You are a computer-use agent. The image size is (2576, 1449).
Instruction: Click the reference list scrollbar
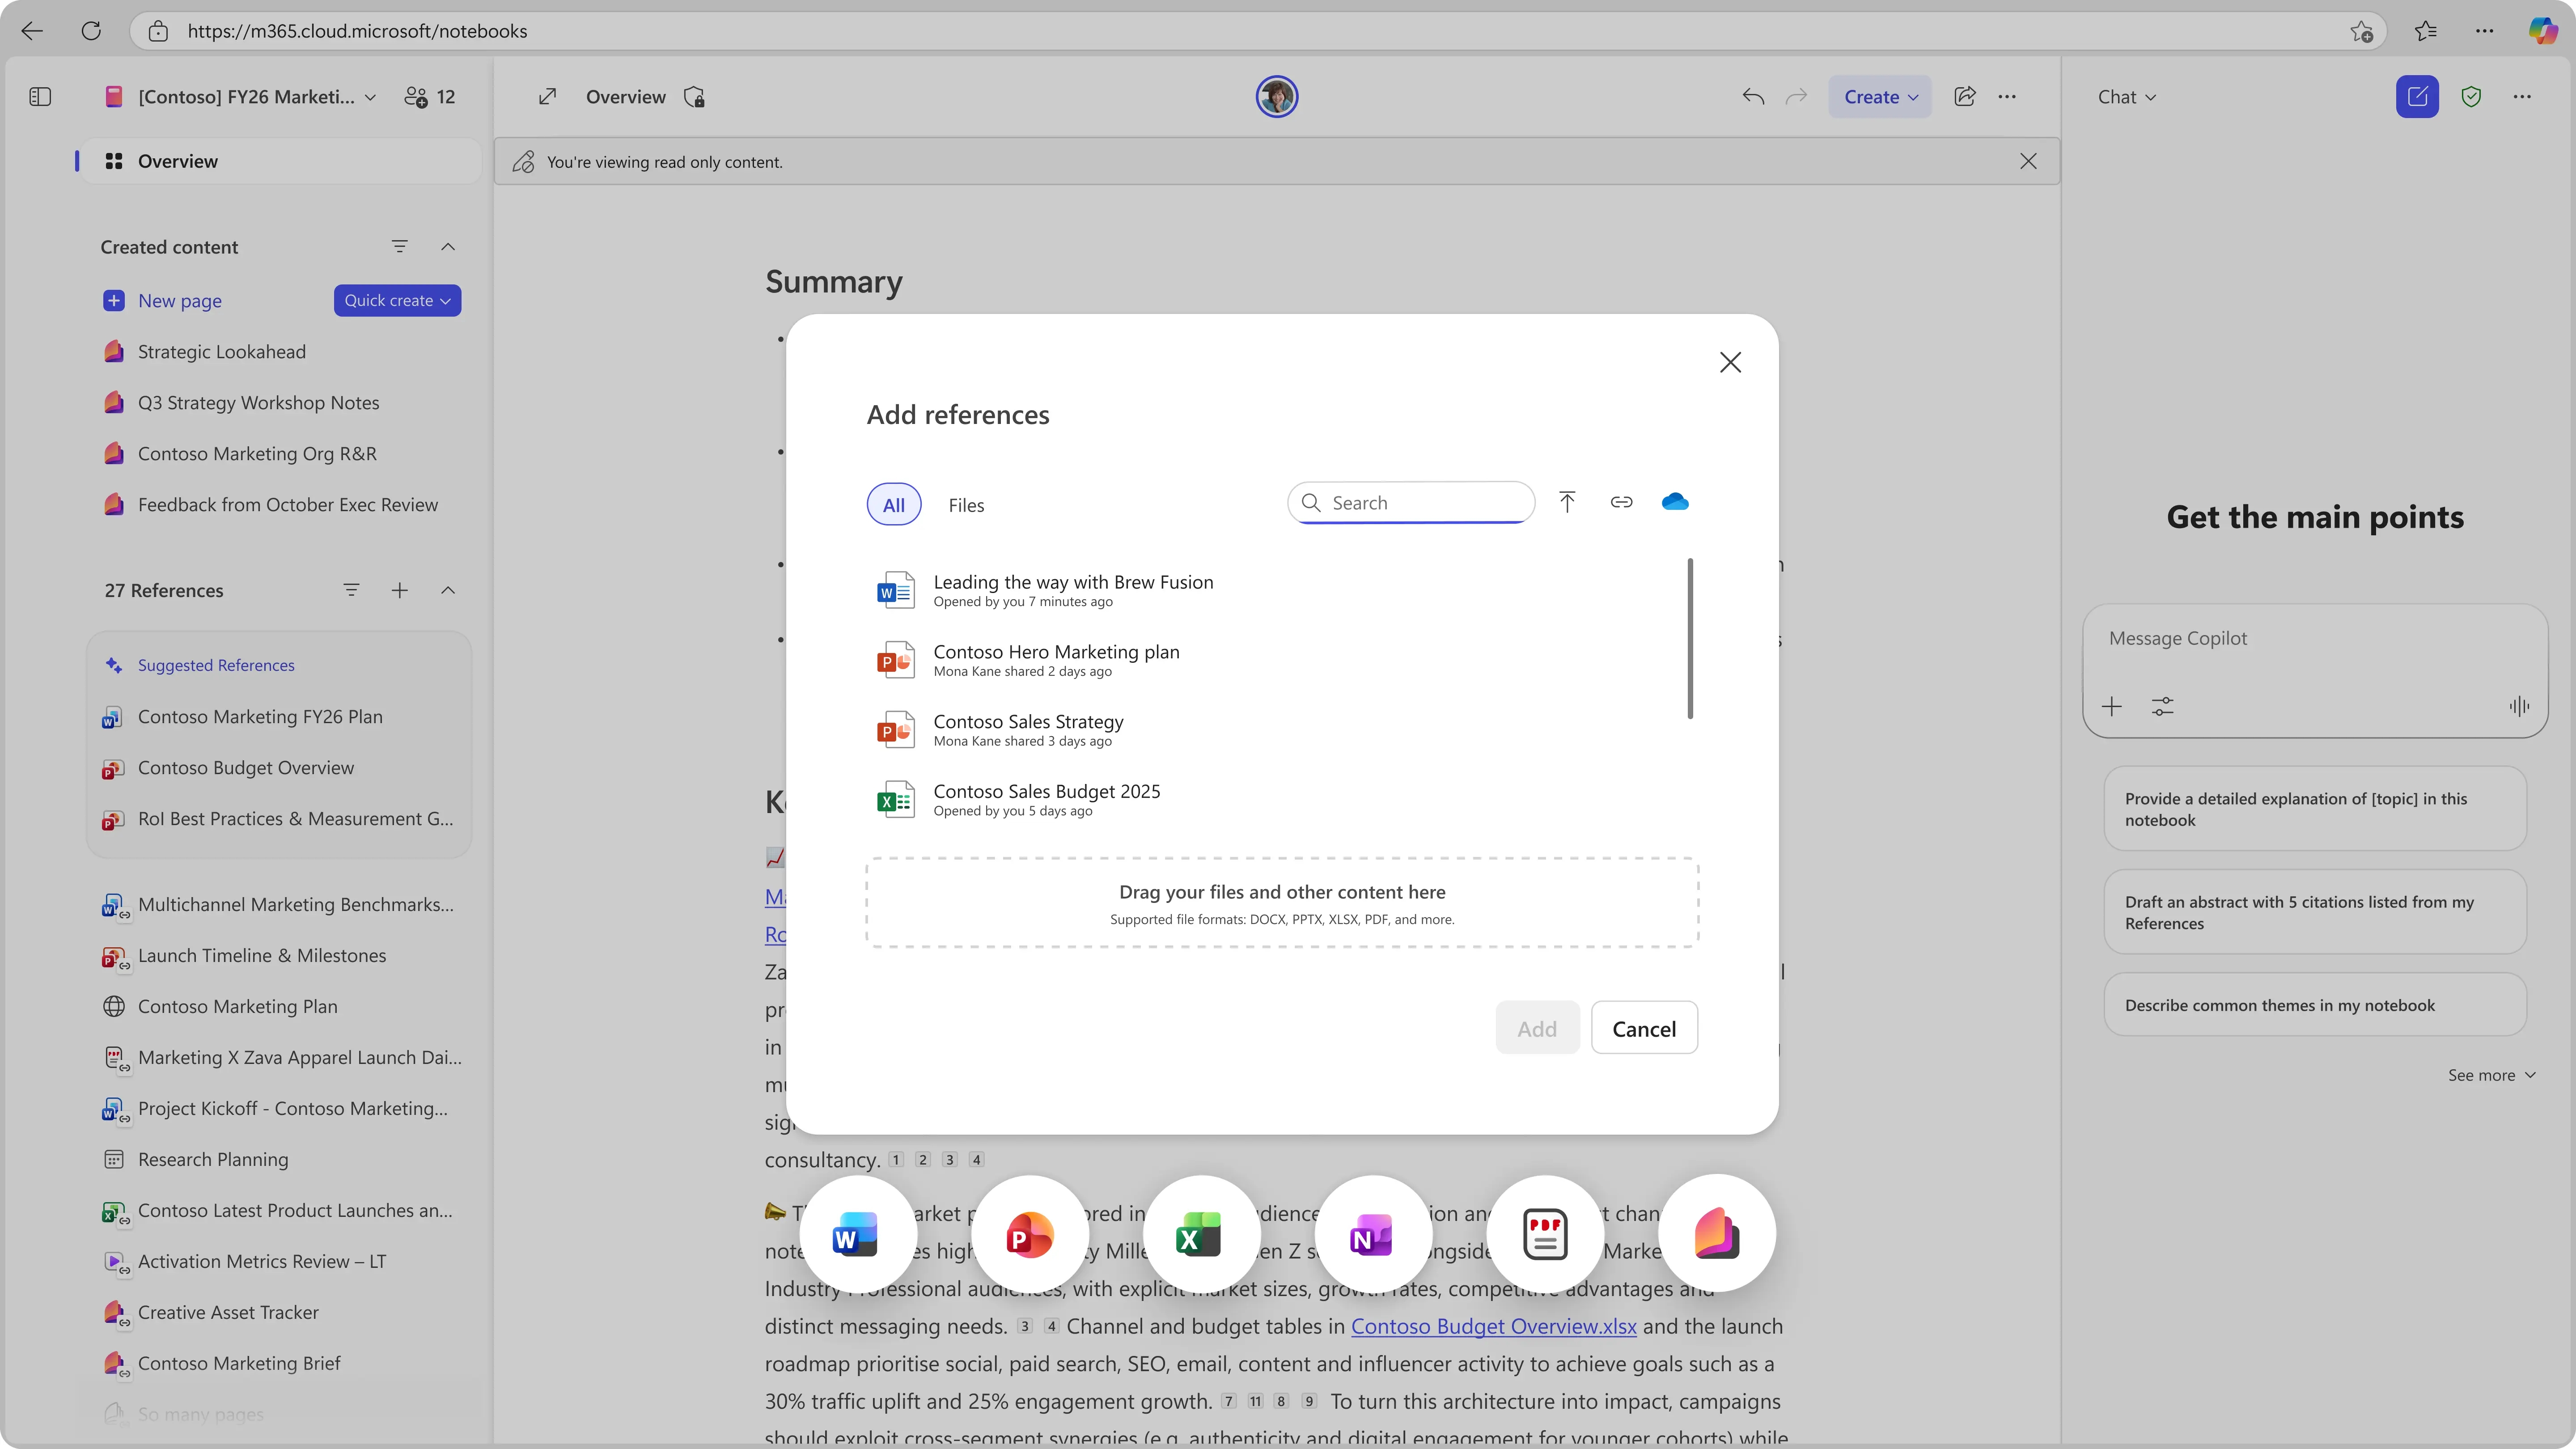[1690, 638]
